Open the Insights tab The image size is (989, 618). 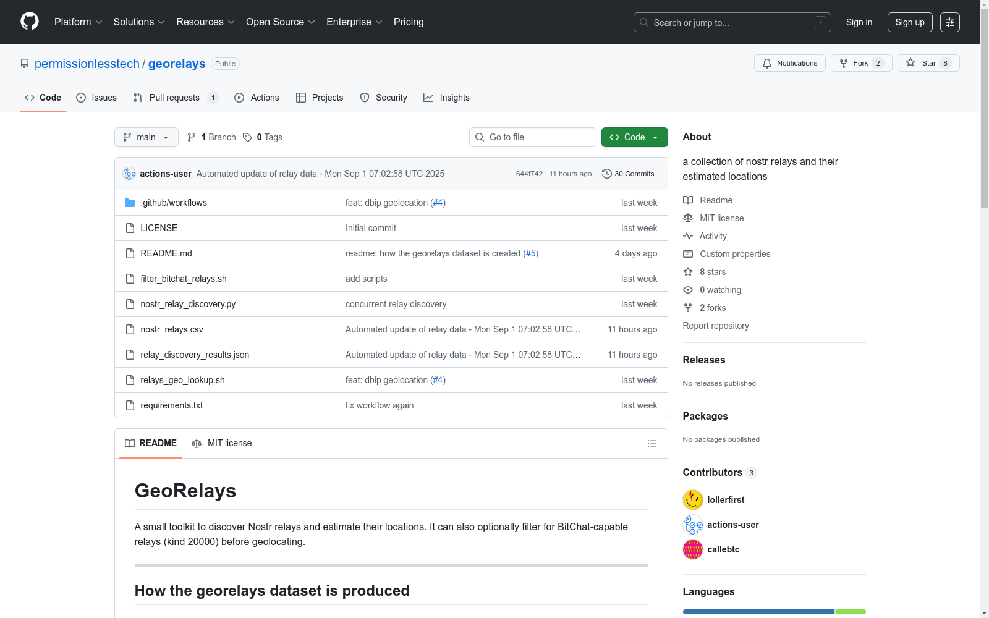tap(446, 98)
